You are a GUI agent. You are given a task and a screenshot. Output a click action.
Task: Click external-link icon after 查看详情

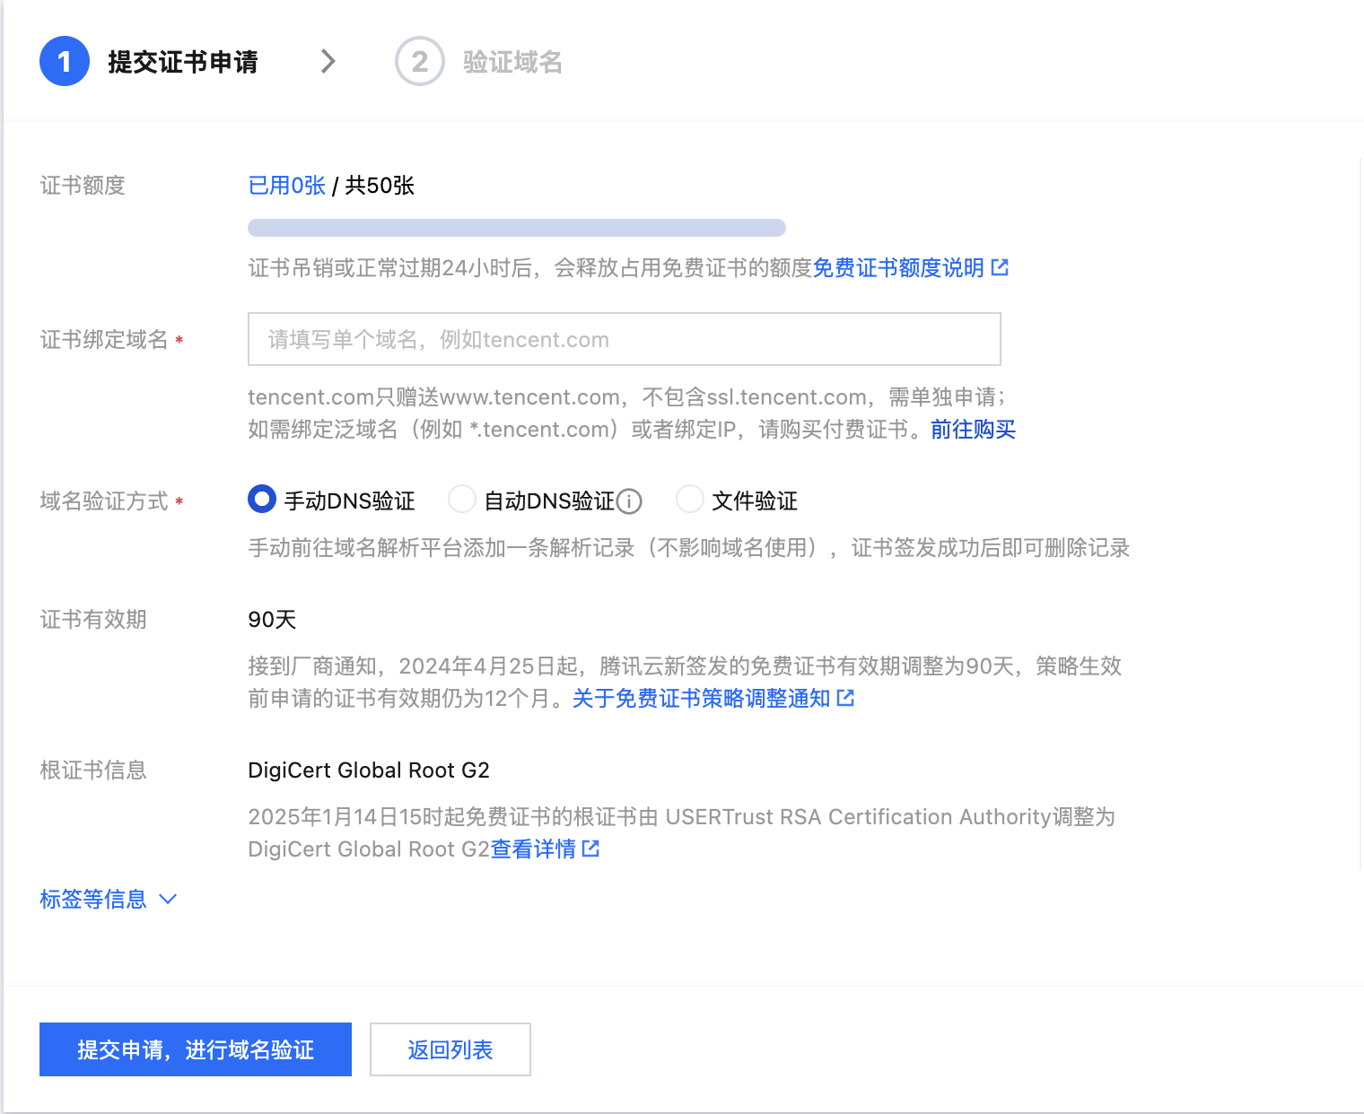click(x=590, y=849)
